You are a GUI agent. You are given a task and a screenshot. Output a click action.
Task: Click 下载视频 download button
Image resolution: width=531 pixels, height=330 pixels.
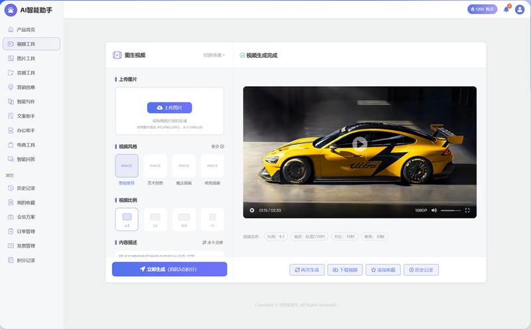tap(345, 270)
